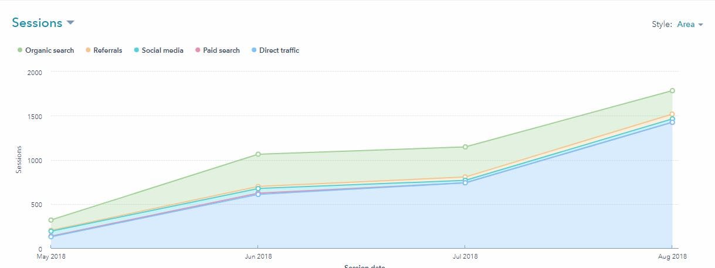Click the 2000 y-axis value
The height and width of the screenshot is (268, 715).
(x=35, y=72)
